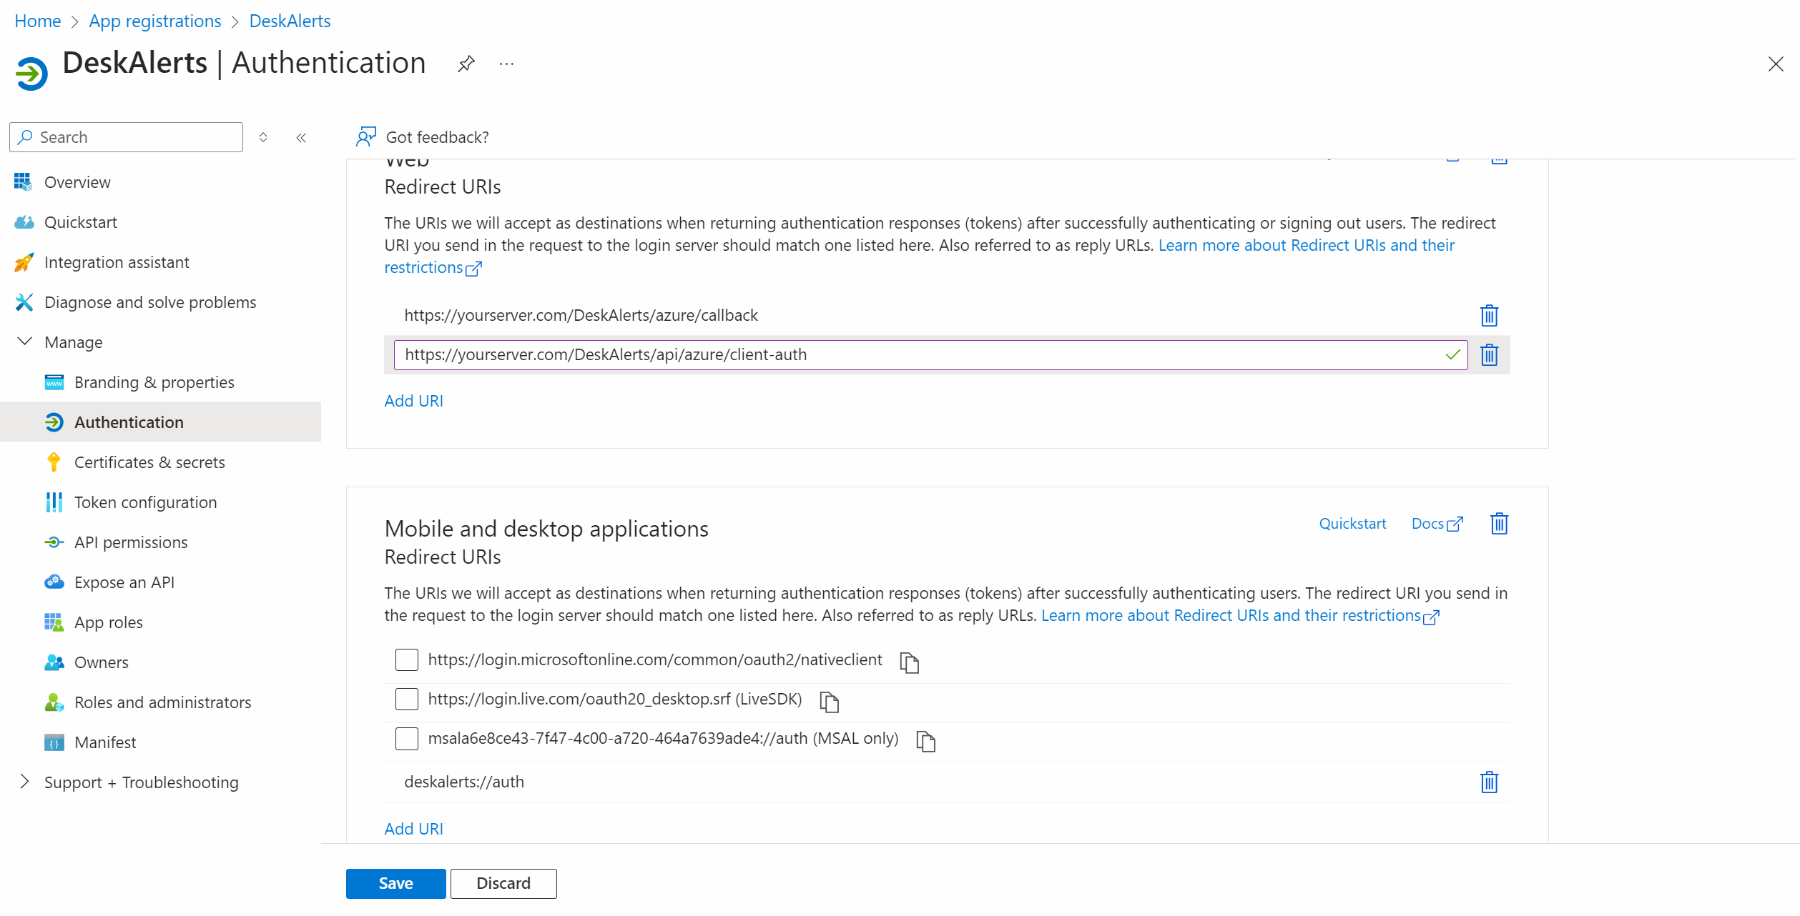Screen dimensions: 1800x916
Task: Delete the deskalerts://auth redirect URI
Action: [1489, 782]
